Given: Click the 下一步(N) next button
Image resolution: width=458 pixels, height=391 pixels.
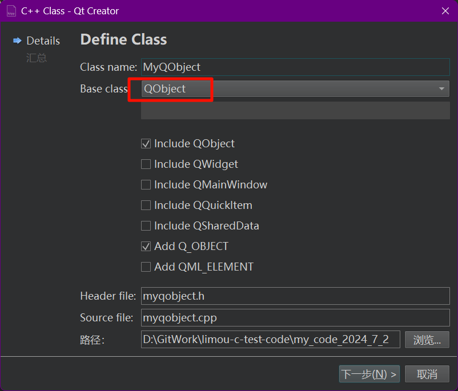Looking at the screenshot, I should [369, 374].
